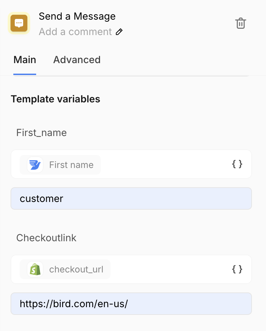Screen dimensions: 266x331
Task: Click the Add a comment placeholder text
Action: pyautogui.click(x=75, y=32)
